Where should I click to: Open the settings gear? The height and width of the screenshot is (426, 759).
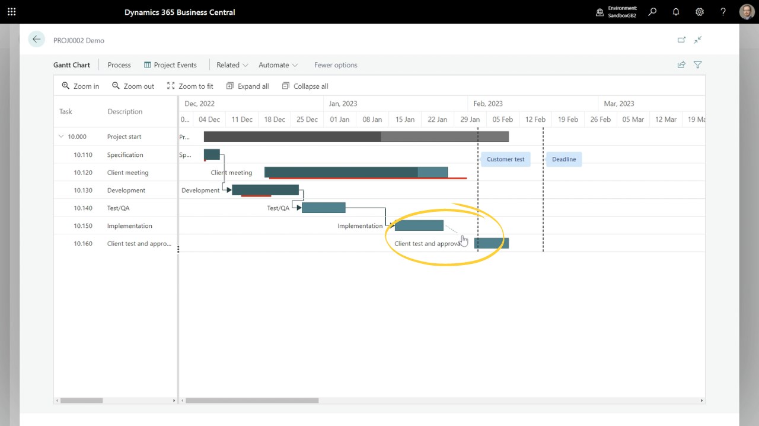pos(700,12)
